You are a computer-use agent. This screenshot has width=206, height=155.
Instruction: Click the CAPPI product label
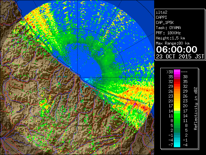tap(161, 17)
